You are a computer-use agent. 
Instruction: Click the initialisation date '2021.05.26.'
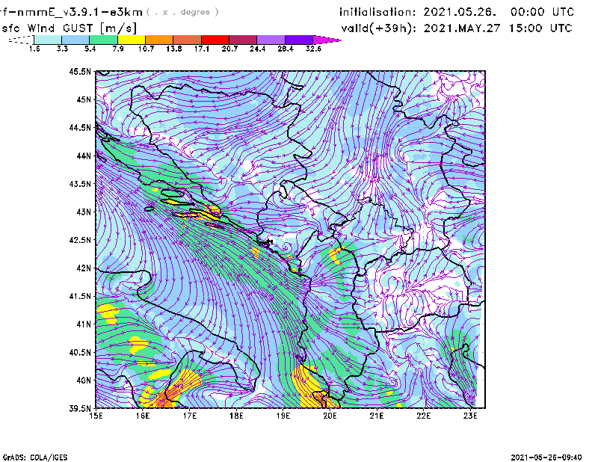click(x=460, y=12)
